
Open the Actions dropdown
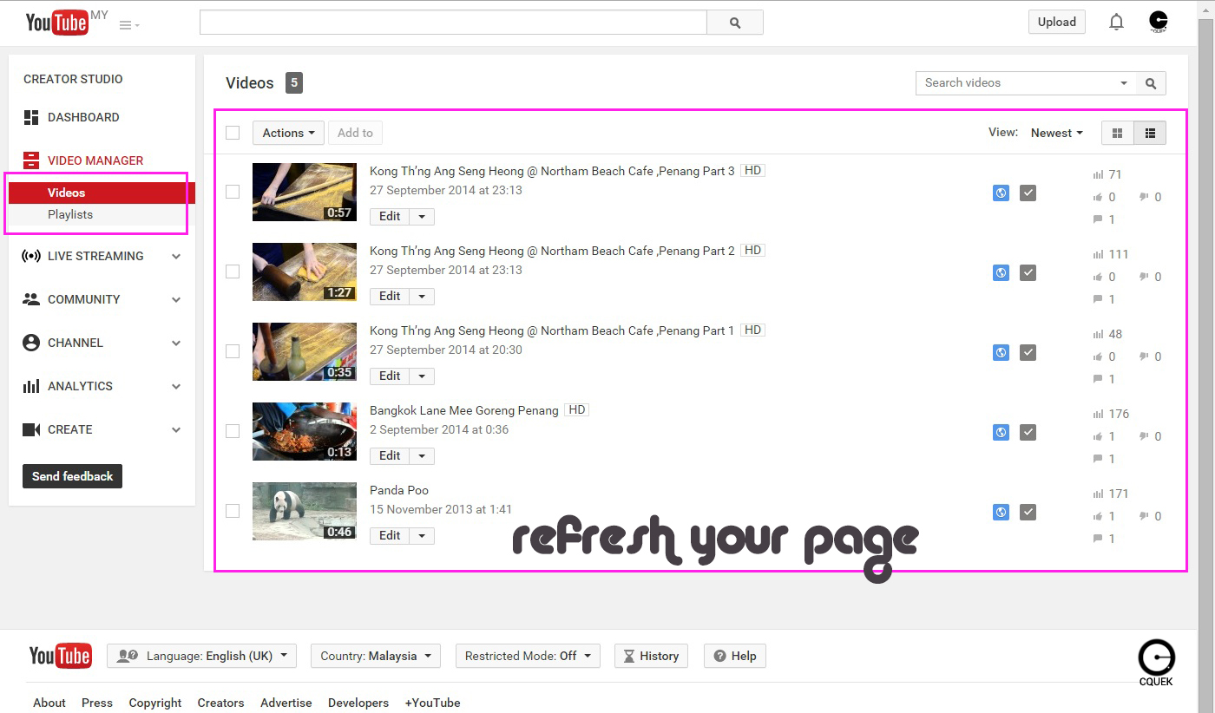coord(288,133)
